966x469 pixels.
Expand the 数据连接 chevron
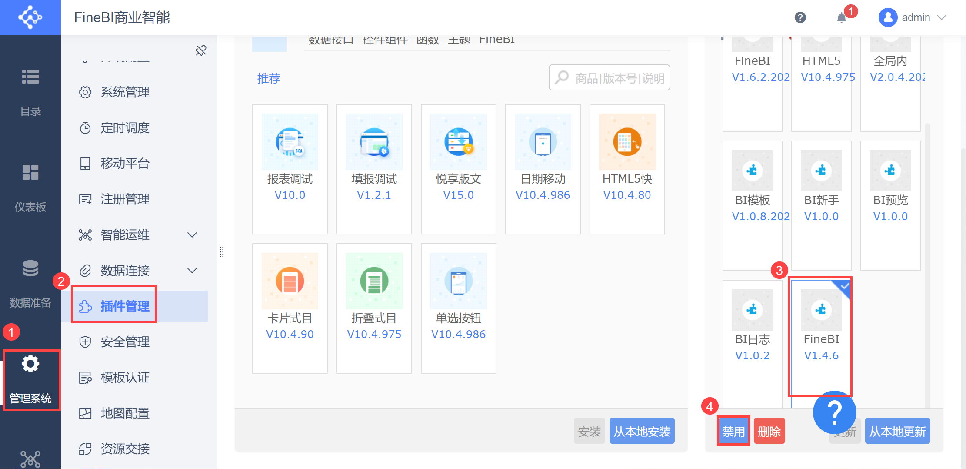point(192,271)
